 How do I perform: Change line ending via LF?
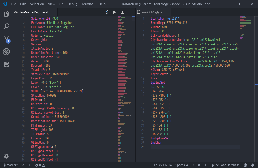pyautogui.click(x=205, y=165)
